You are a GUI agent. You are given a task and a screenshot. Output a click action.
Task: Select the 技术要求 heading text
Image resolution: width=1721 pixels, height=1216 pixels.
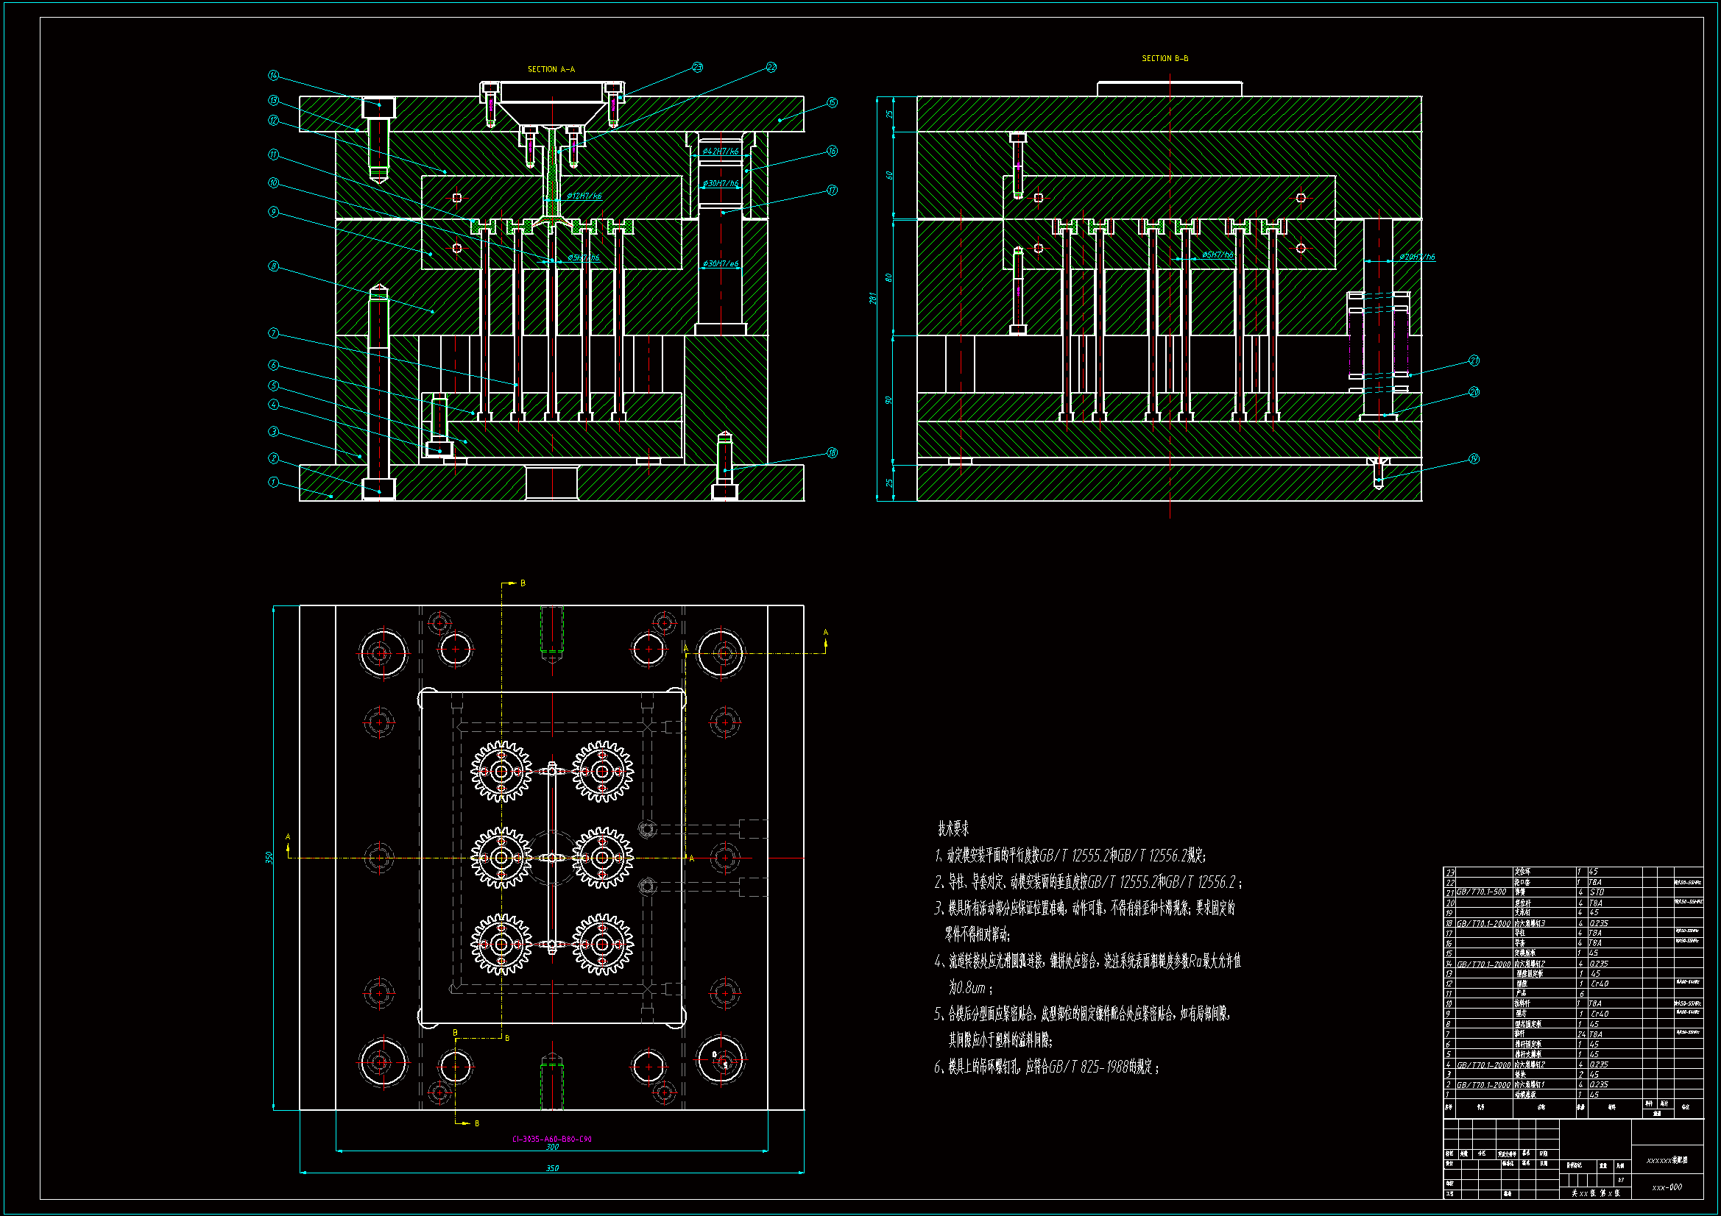tap(953, 828)
